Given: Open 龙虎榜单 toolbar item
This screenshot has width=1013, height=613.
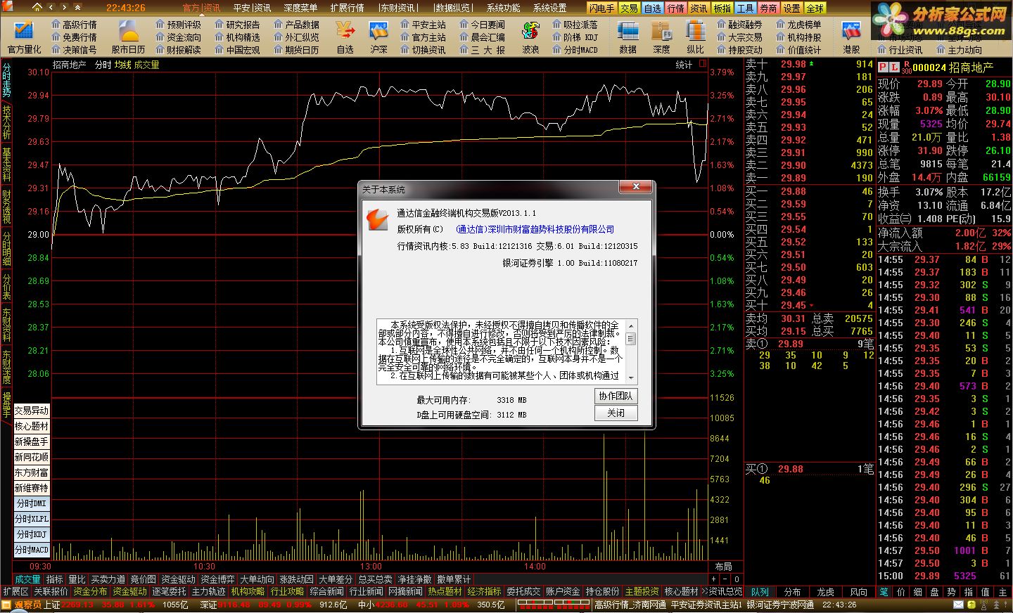Looking at the screenshot, I should [x=799, y=25].
